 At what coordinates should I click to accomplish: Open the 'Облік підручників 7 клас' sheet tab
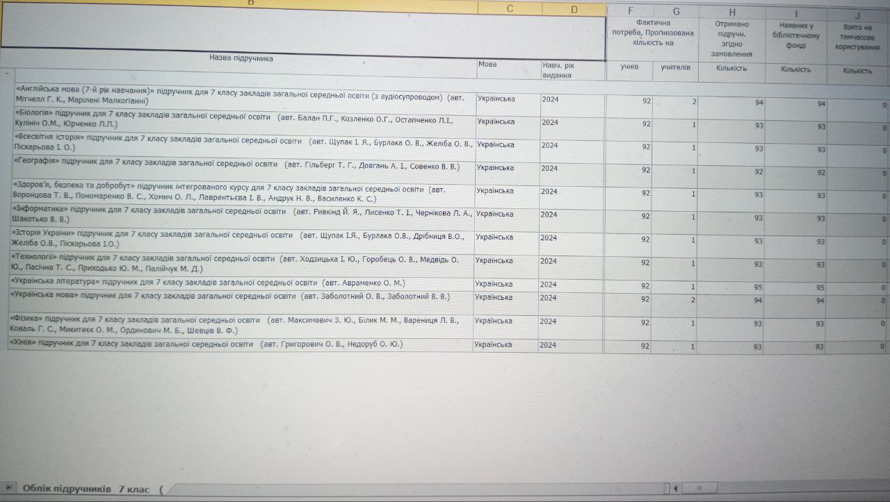(x=86, y=490)
